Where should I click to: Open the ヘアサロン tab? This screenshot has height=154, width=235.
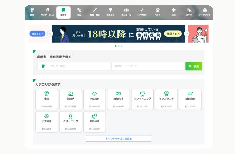coord(142,12)
